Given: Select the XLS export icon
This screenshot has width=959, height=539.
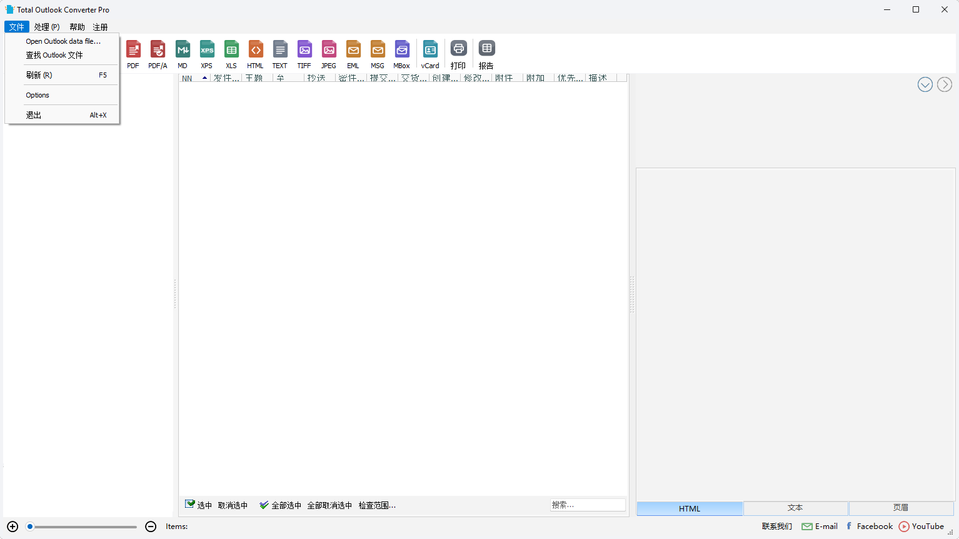Looking at the screenshot, I should point(231,54).
